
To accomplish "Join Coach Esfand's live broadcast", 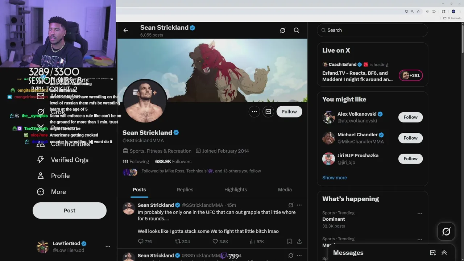I will coord(357,76).
